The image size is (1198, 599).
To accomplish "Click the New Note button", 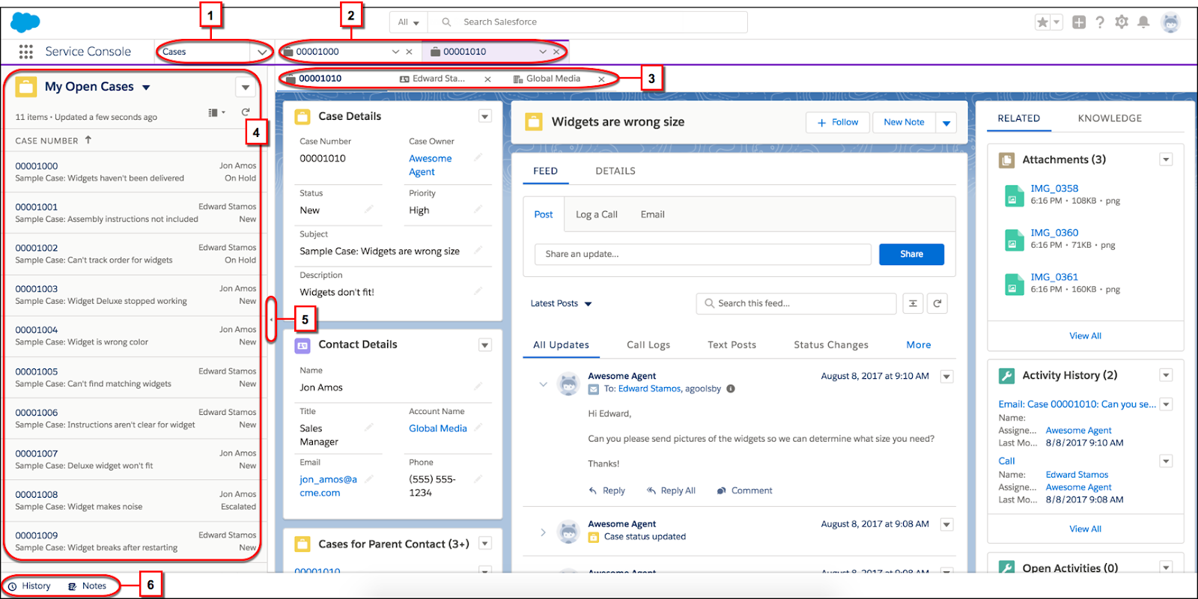I will point(904,122).
